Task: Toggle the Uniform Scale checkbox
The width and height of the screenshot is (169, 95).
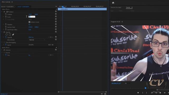Action: pyautogui.click(x=29, y=22)
